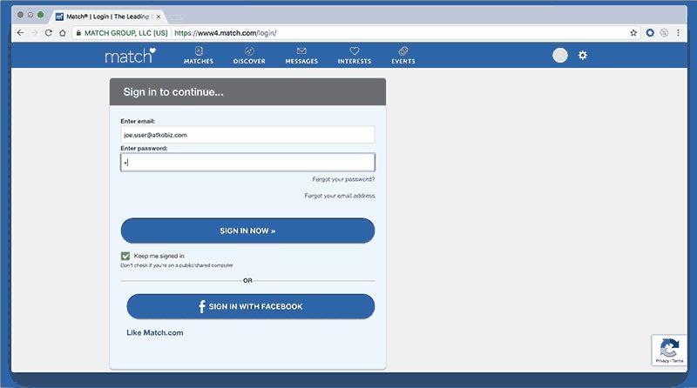The width and height of the screenshot is (697, 388).
Task: Click the SIGN IN NOW button
Action: coord(247,231)
